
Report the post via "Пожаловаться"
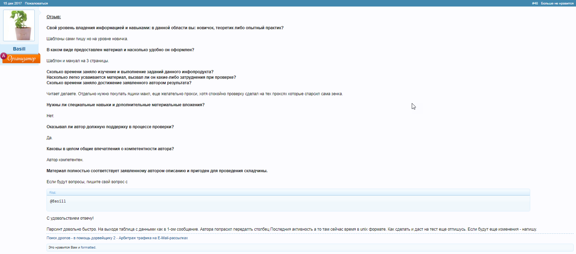(x=36, y=3)
